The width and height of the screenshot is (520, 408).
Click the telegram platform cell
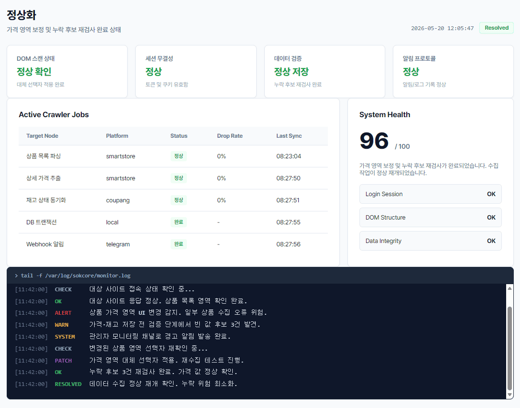click(x=118, y=244)
